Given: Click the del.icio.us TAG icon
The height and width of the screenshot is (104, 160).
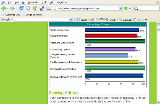Looking at the screenshot, I should click(49, 9).
